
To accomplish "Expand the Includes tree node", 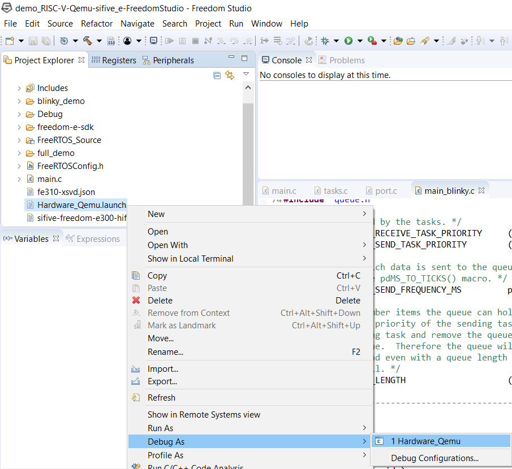I will tap(19, 88).
